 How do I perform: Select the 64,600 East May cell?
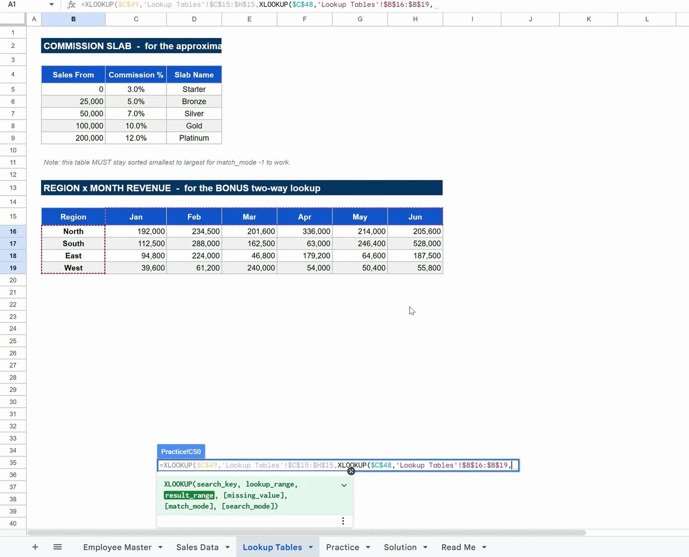tap(360, 256)
